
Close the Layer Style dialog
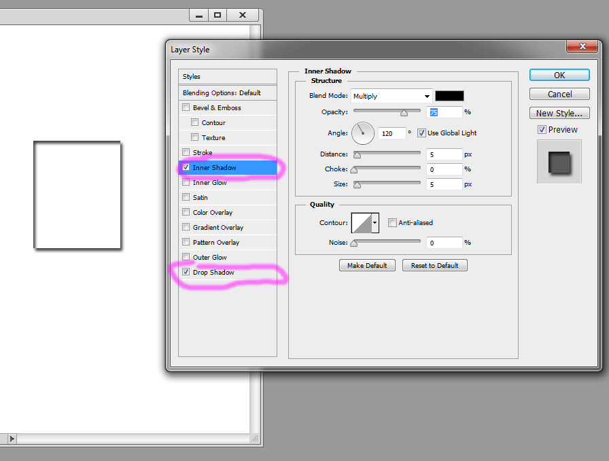582,46
